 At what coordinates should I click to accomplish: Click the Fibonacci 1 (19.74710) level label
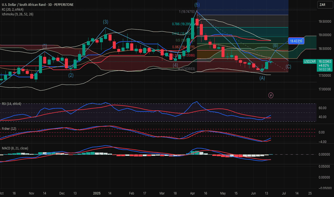[187, 12]
